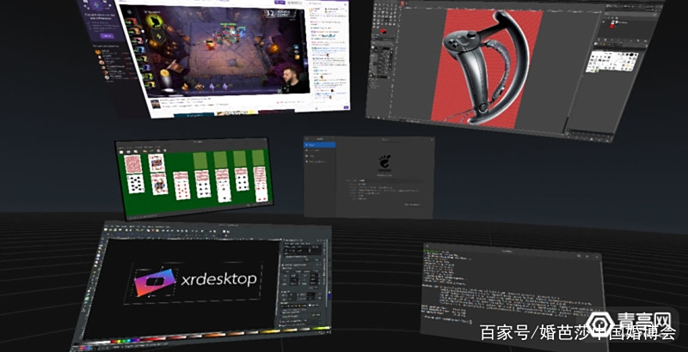This screenshot has height=352, width=688.
Task: Click the purple button in Twitch's sidebar promo
Action: [x=107, y=36]
